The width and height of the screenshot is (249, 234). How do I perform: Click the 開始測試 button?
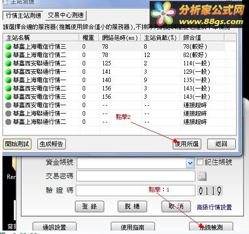[17, 144]
